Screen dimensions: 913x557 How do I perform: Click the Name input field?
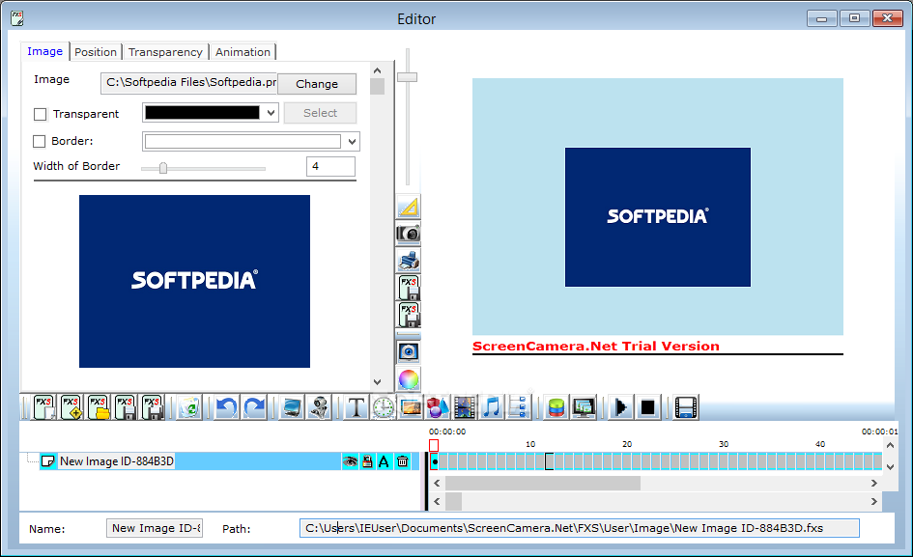click(155, 528)
